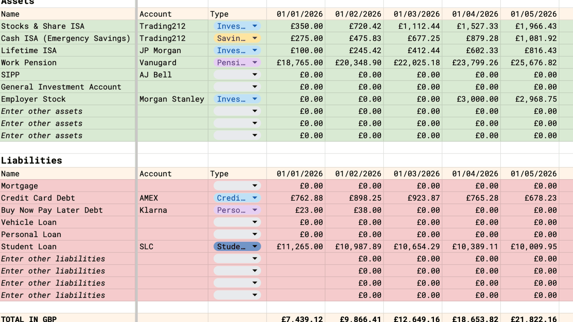The width and height of the screenshot is (573, 322).
Task: Open Type dropdown for Mortgage row
Action: [237, 186]
